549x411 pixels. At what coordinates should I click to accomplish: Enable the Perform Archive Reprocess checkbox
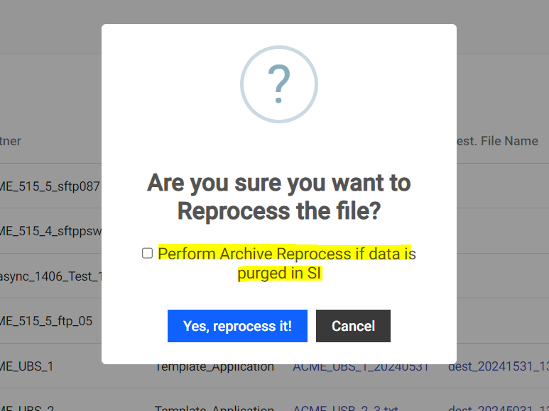[148, 253]
